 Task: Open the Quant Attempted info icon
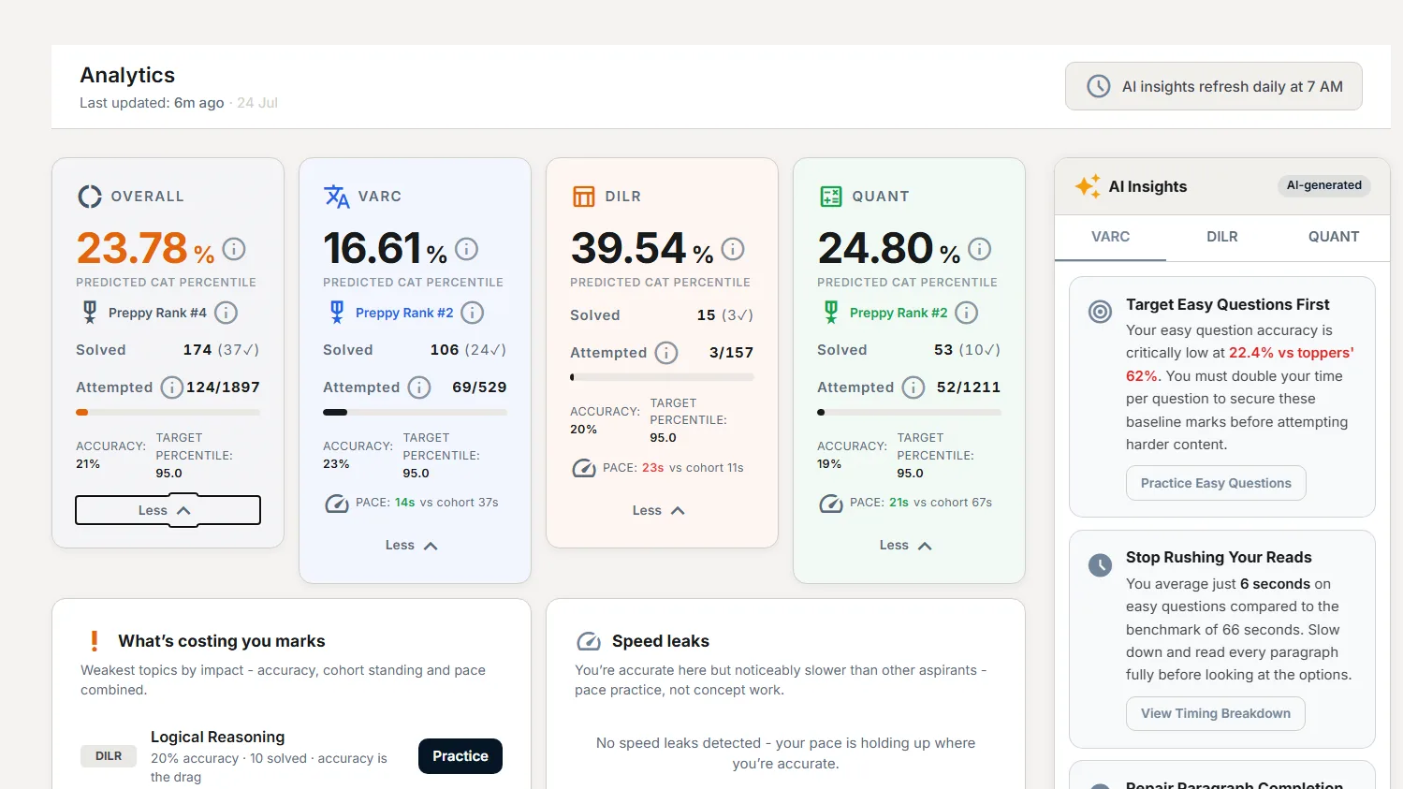(x=913, y=387)
